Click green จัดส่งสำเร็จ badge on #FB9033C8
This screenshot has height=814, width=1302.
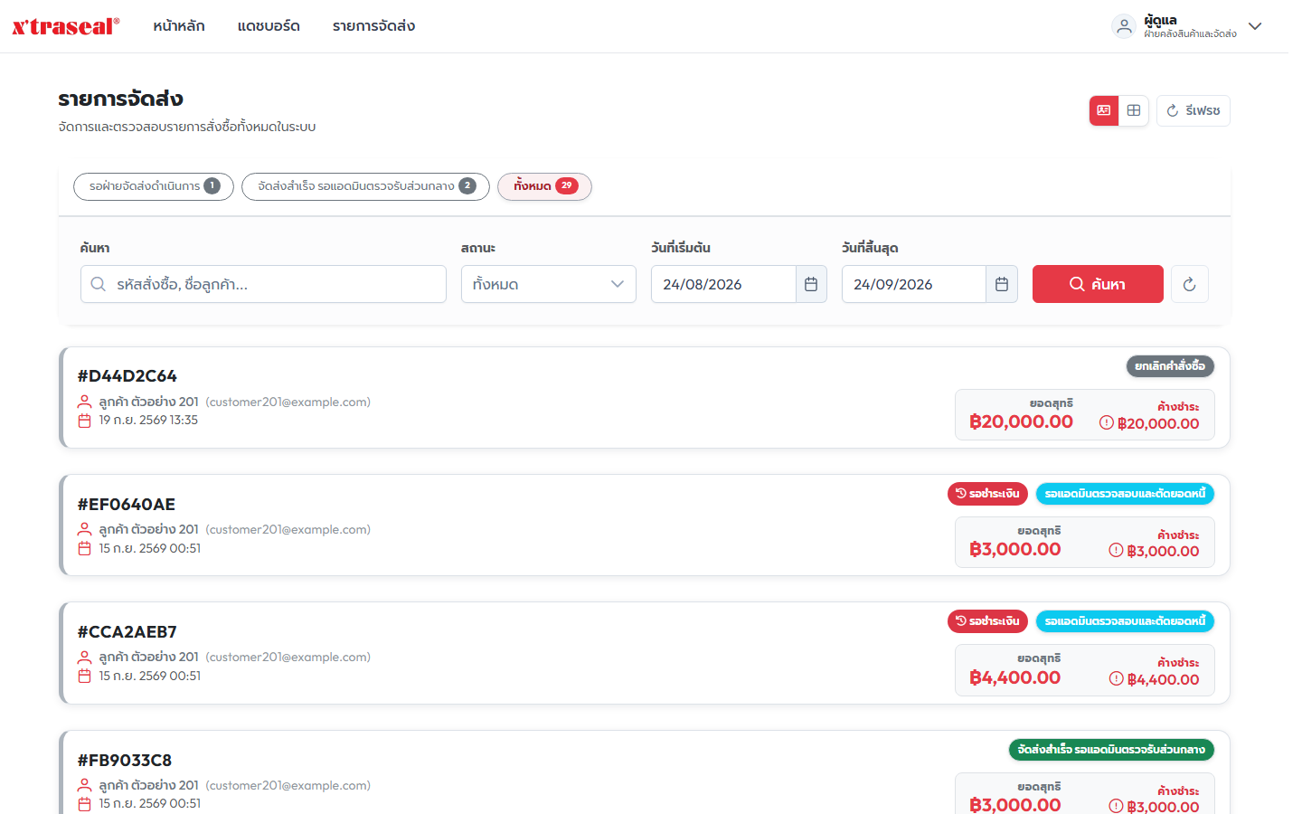point(1111,750)
